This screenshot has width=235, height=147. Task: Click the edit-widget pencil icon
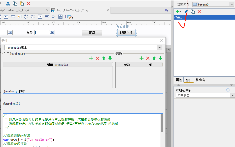pos(69,17)
